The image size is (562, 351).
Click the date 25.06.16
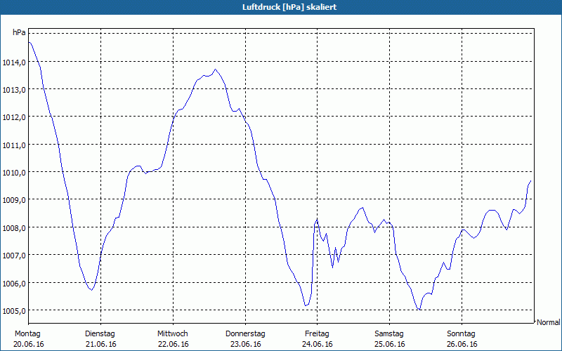pyautogui.click(x=390, y=344)
